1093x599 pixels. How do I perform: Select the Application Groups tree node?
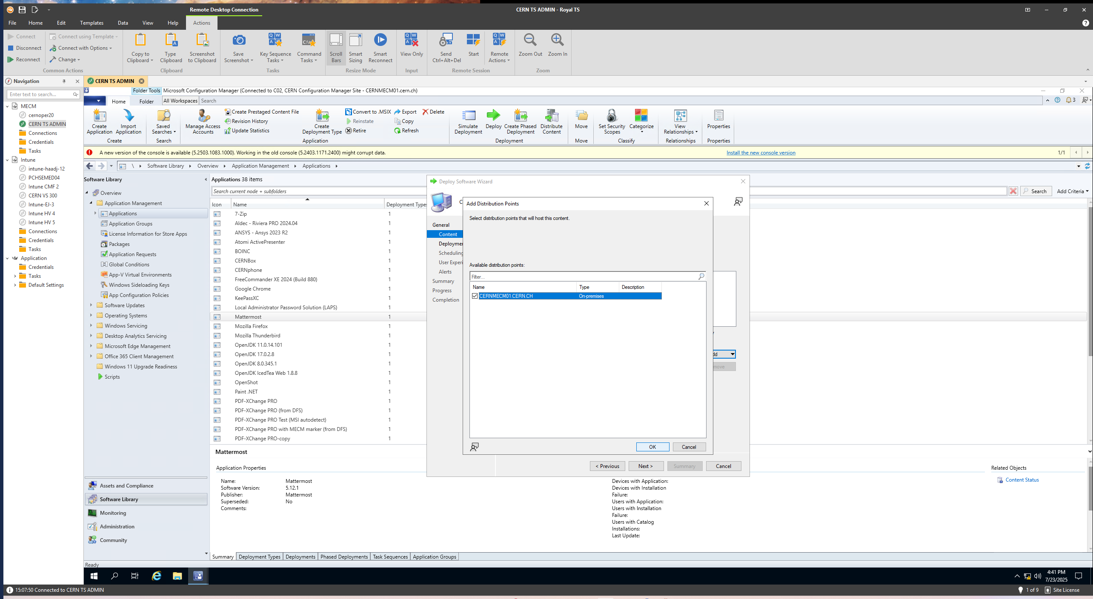pos(130,224)
